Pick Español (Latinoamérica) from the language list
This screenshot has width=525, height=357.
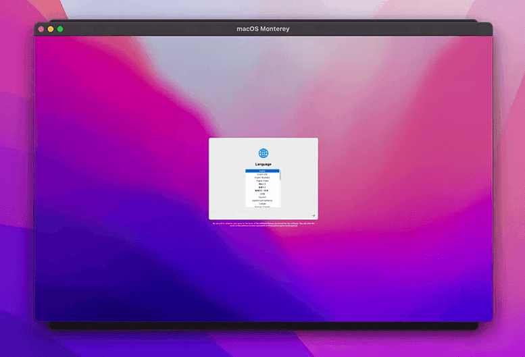(x=262, y=200)
